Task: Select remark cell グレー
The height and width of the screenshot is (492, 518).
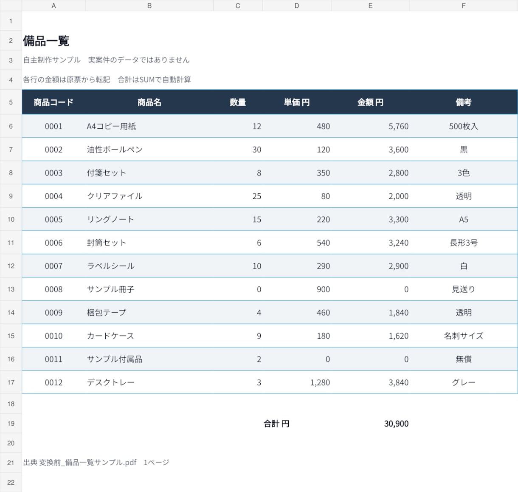Action: point(464,382)
